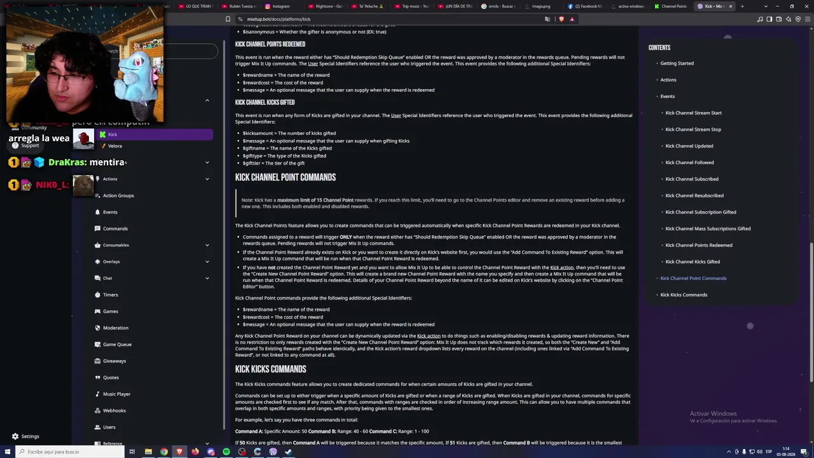Viewport: 814px width, 458px height.
Task: Jump to Kick Kicks Commands in Contents
Action: 684,295
